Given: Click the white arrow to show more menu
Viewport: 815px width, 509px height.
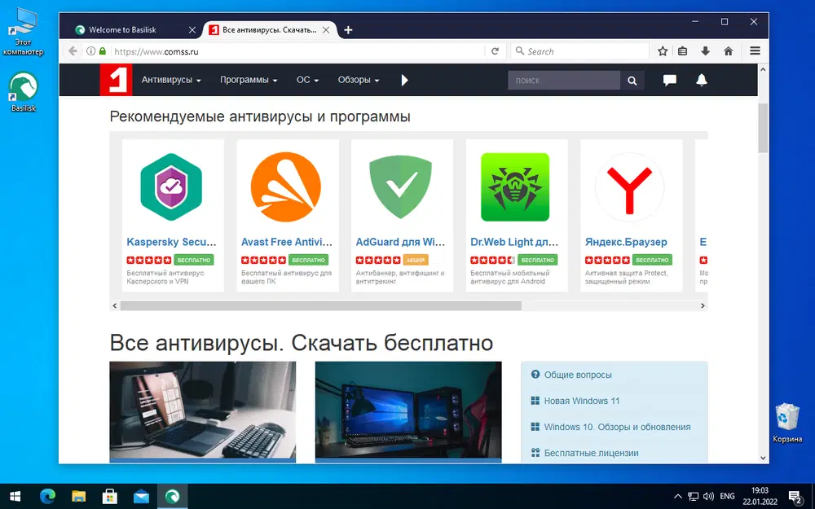Looking at the screenshot, I should 404,80.
